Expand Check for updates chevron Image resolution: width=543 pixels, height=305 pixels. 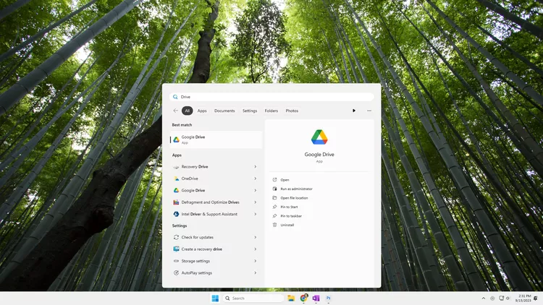click(256, 237)
